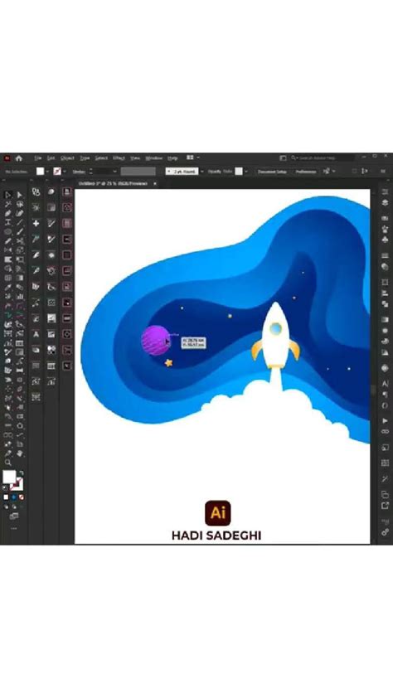This screenshot has width=393, height=698.
Task: Select the Pen tool
Action: 7,214
